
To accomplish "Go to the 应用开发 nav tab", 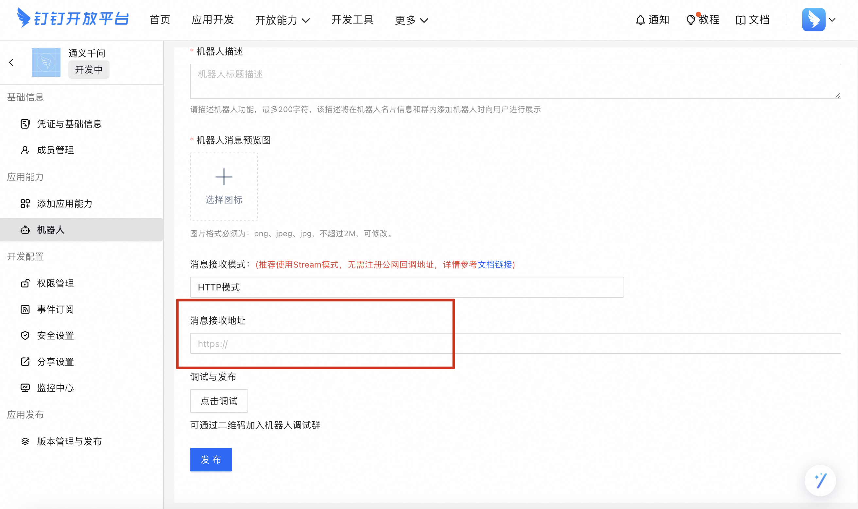I will (213, 20).
